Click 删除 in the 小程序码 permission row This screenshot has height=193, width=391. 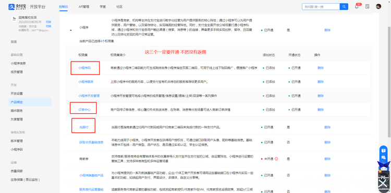coord(321,68)
